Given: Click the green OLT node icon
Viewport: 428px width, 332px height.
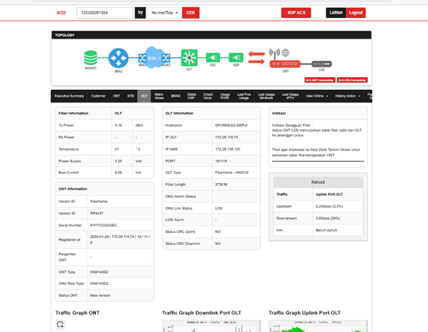Looking at the screenshot, I should [189, 58].
